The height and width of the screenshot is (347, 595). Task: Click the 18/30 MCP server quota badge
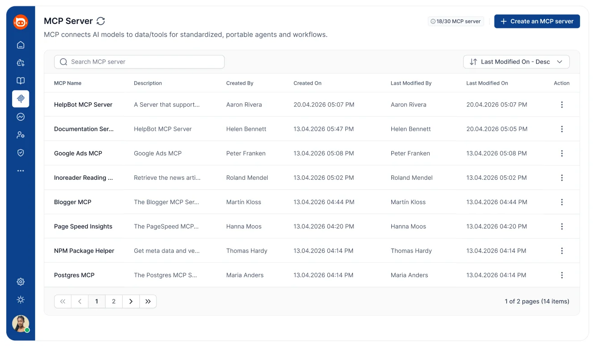pos(456,21)
